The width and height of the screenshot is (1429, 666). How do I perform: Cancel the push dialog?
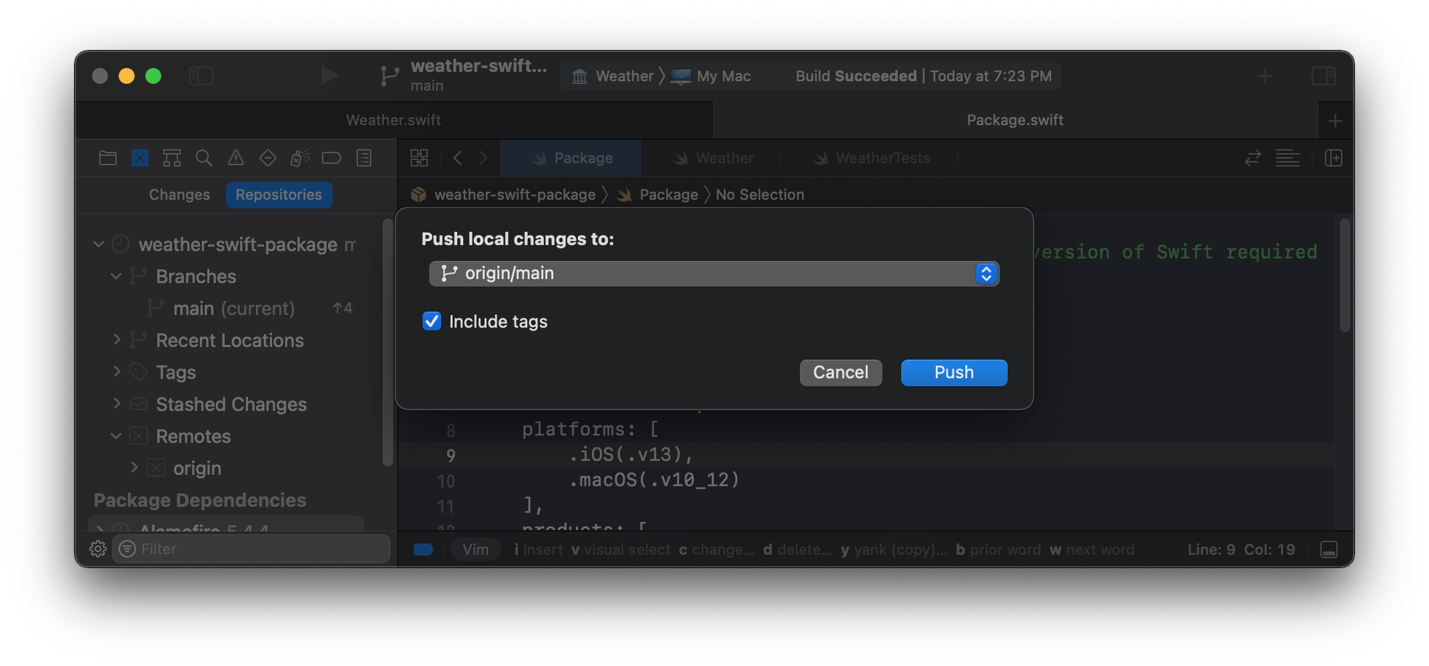(x=840, y=372)
